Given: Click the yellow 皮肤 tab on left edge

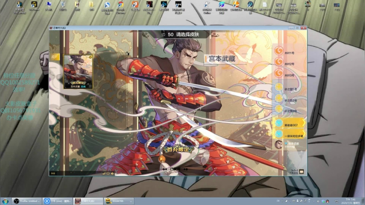Looking at the screenshot, I should tap(54, 57).
